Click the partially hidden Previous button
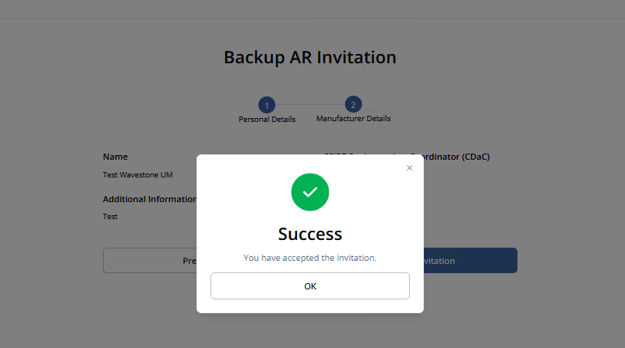Screen dimensions: 625x348 pyautogui.click(x=150, y=261)
